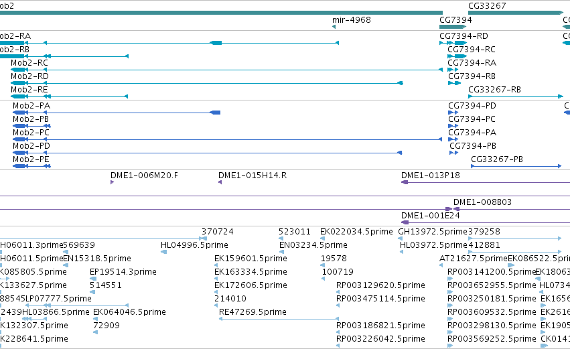Click CG7394-PB protein label
Image resolution: width=570 pixels, height=349 pixels.
(x=473, y=146)
